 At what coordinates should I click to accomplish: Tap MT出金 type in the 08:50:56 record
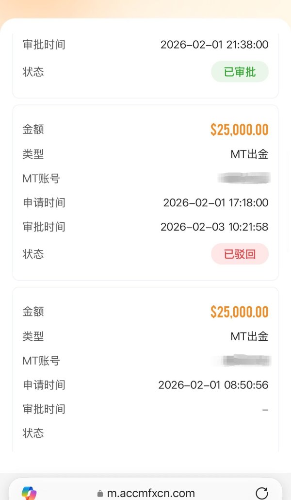click(249, 336)
